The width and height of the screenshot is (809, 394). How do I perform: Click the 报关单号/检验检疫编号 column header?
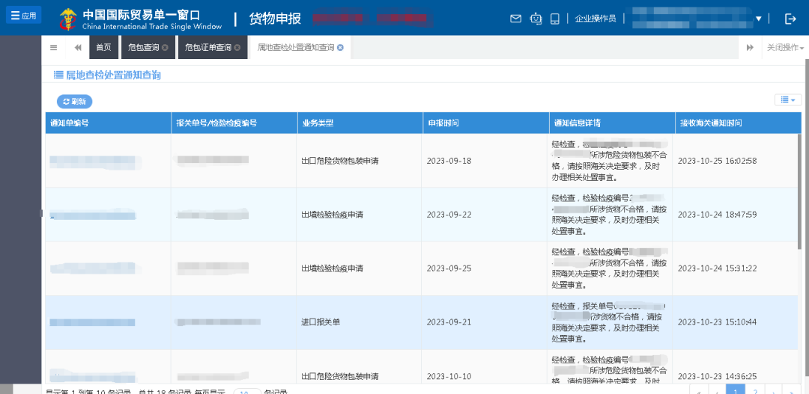pyautogui.click(x=234, y=123)
